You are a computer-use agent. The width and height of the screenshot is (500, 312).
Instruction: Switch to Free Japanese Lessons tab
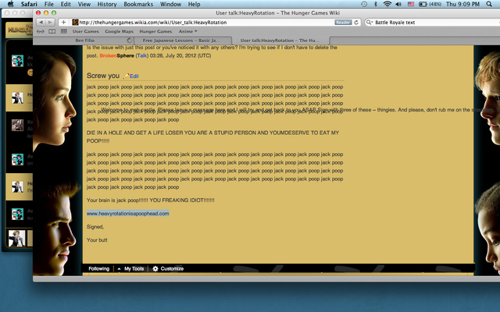tap(183, 41)
